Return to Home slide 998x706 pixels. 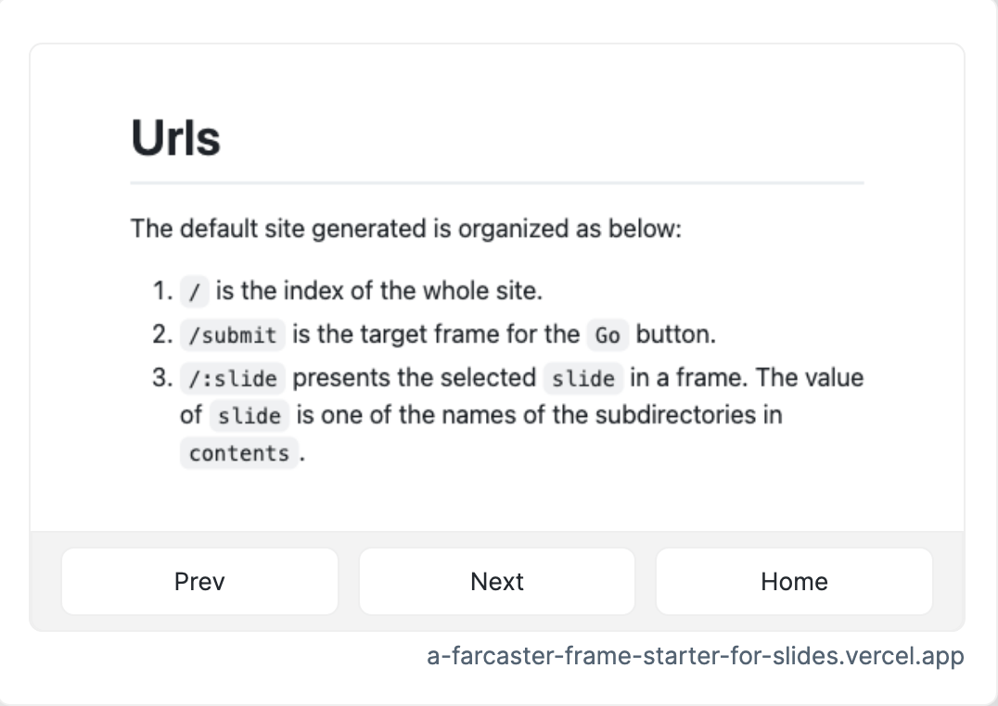(x=794, y=581)
